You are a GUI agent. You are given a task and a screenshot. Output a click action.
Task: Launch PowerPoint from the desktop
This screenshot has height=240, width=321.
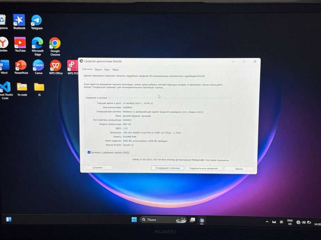21,67
